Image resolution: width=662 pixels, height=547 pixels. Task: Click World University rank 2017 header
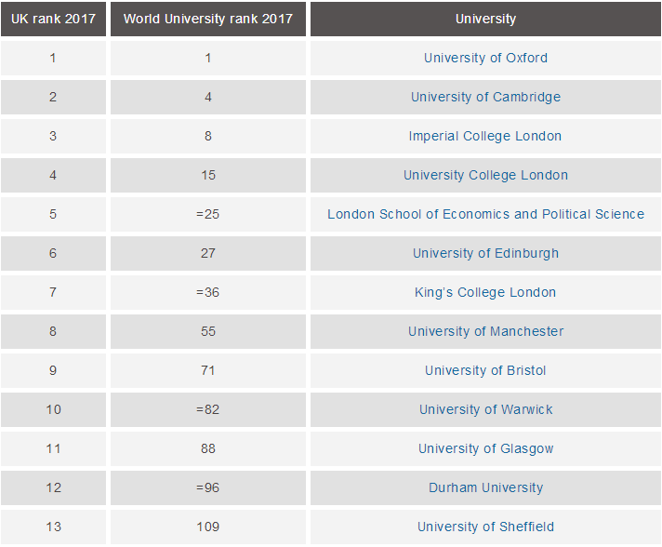pos(207,19)
